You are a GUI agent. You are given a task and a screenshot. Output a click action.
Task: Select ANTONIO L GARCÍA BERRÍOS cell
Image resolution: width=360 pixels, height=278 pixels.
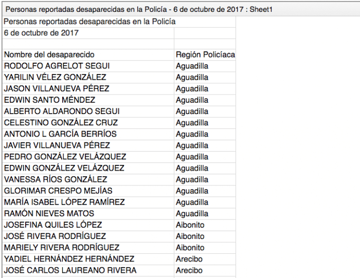pyautogui.click(x=88, y=134)
